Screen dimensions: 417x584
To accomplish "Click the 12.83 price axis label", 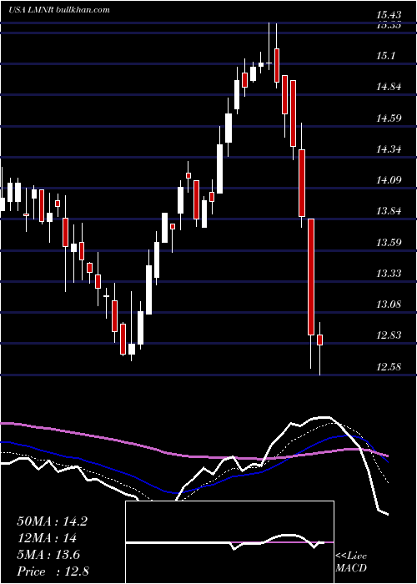I will click(x=389, y=335).
